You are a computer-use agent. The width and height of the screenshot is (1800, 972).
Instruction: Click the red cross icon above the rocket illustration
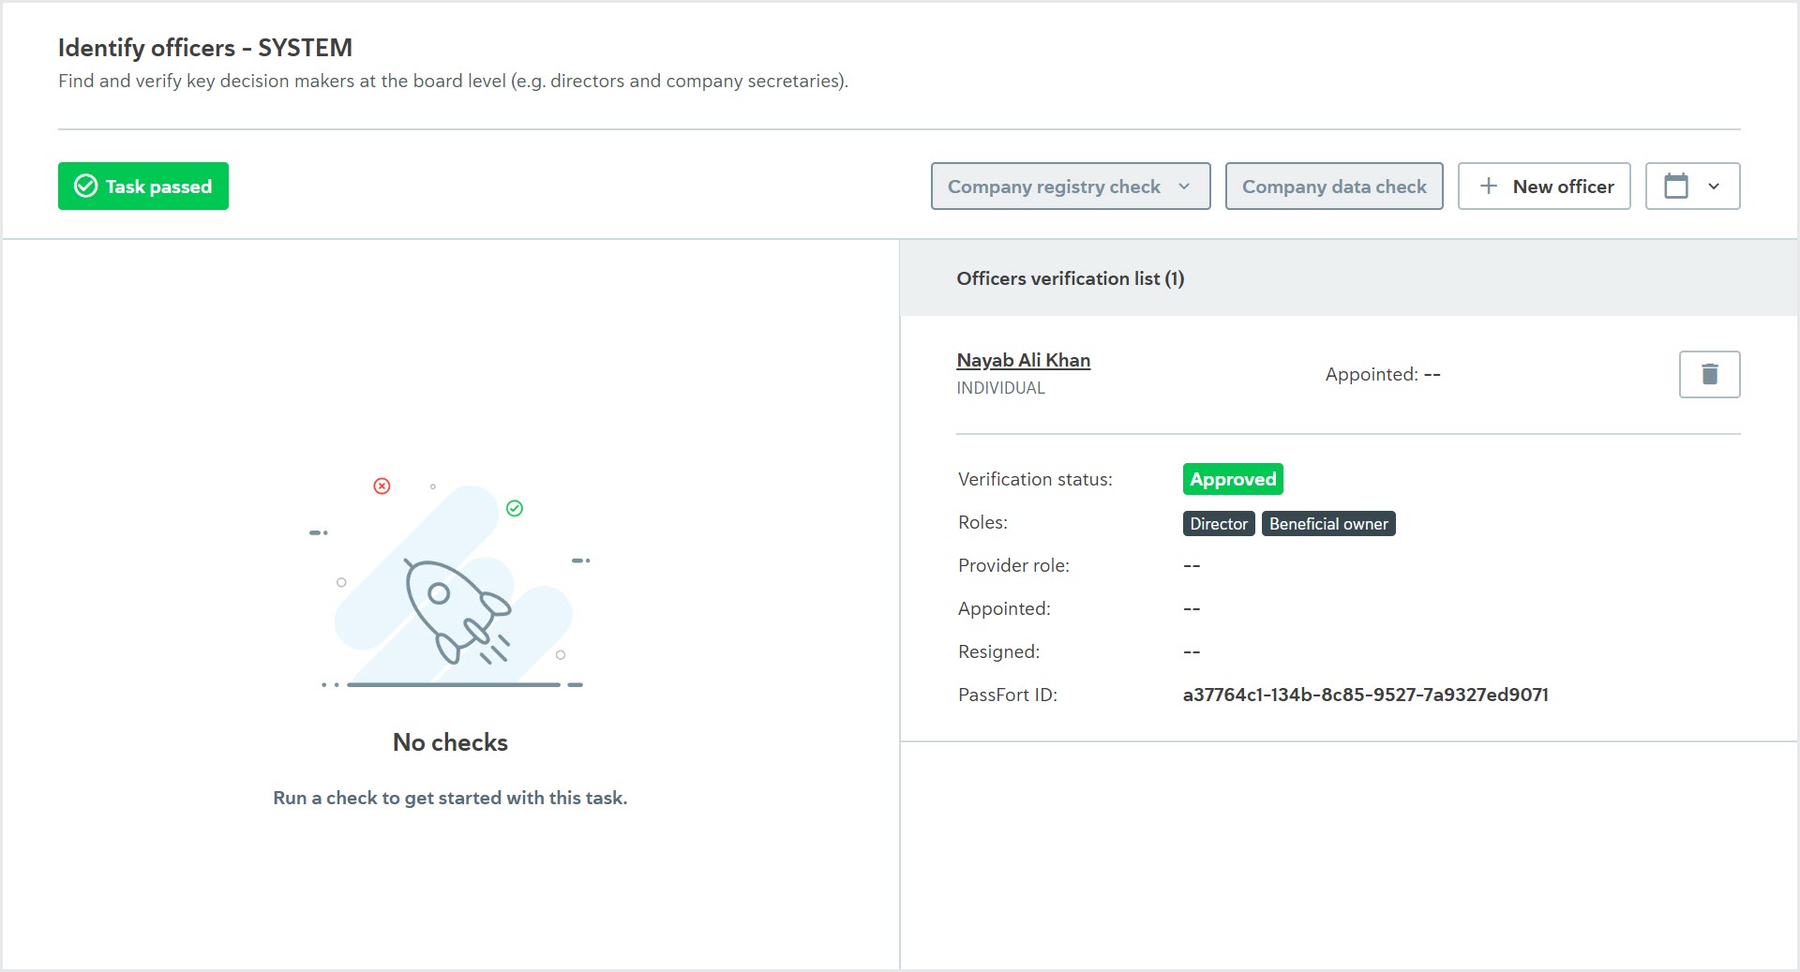(x=382, y=486)
